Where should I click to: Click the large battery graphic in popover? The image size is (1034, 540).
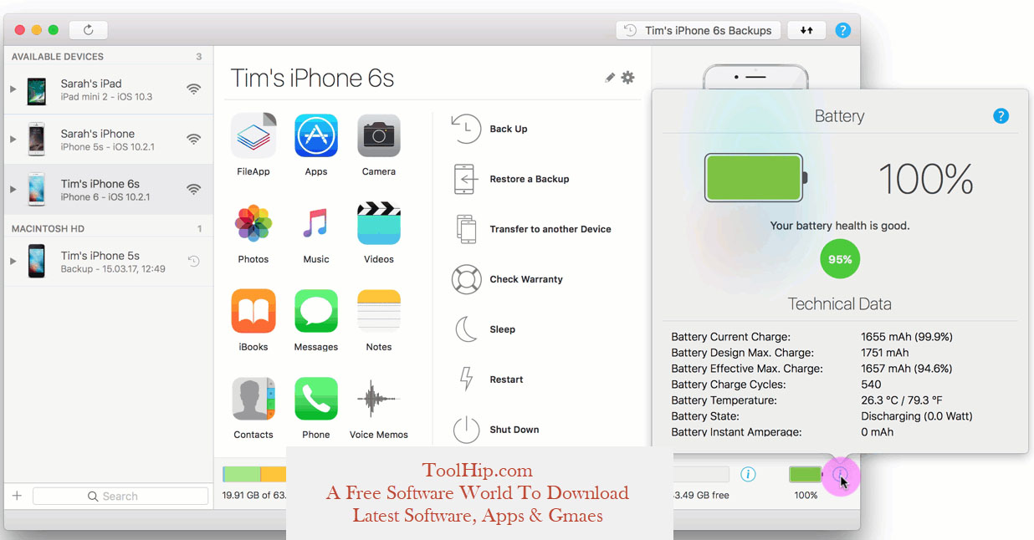click(x=755, y=177)
